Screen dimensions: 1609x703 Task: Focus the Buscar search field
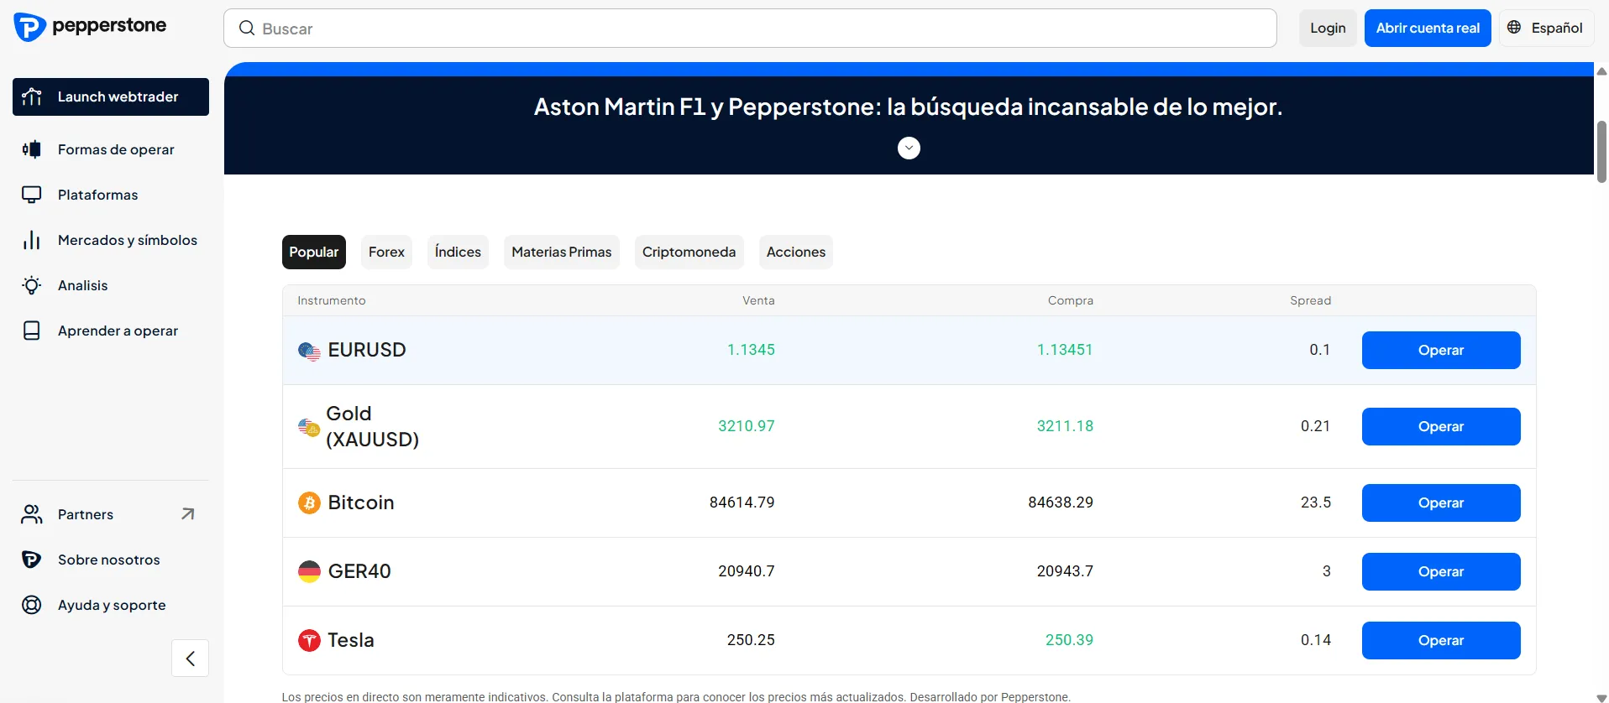(x=750, y=29)
